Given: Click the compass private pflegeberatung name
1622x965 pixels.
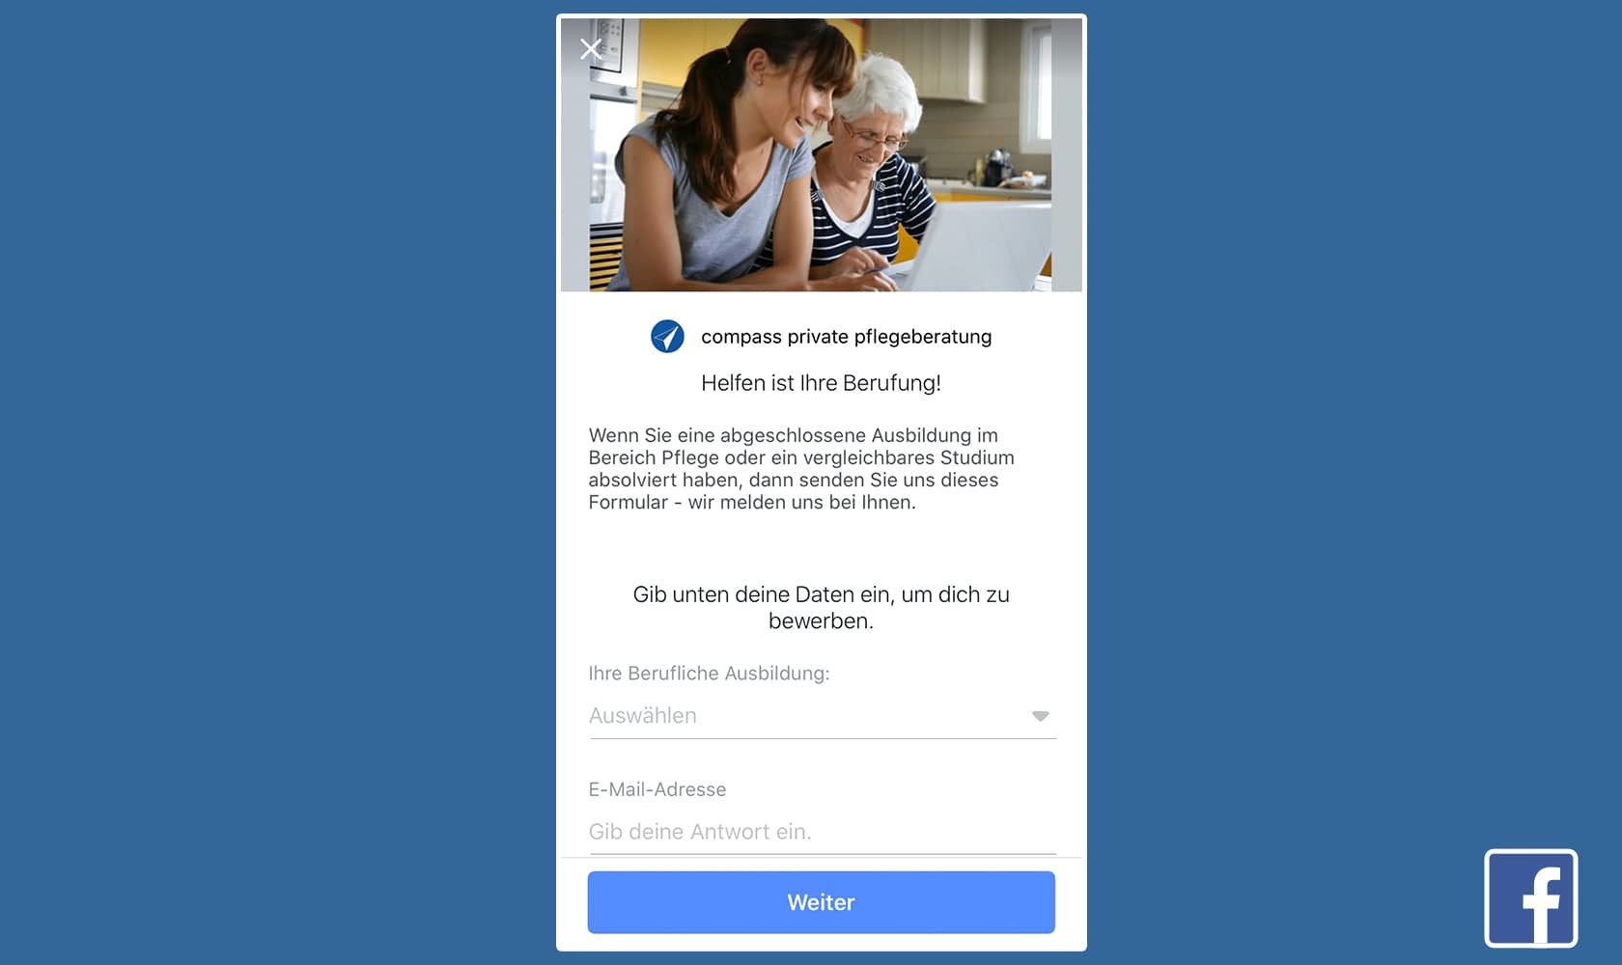Looking at the screenshot, I should pyautogui.click(x=846, y=337).
